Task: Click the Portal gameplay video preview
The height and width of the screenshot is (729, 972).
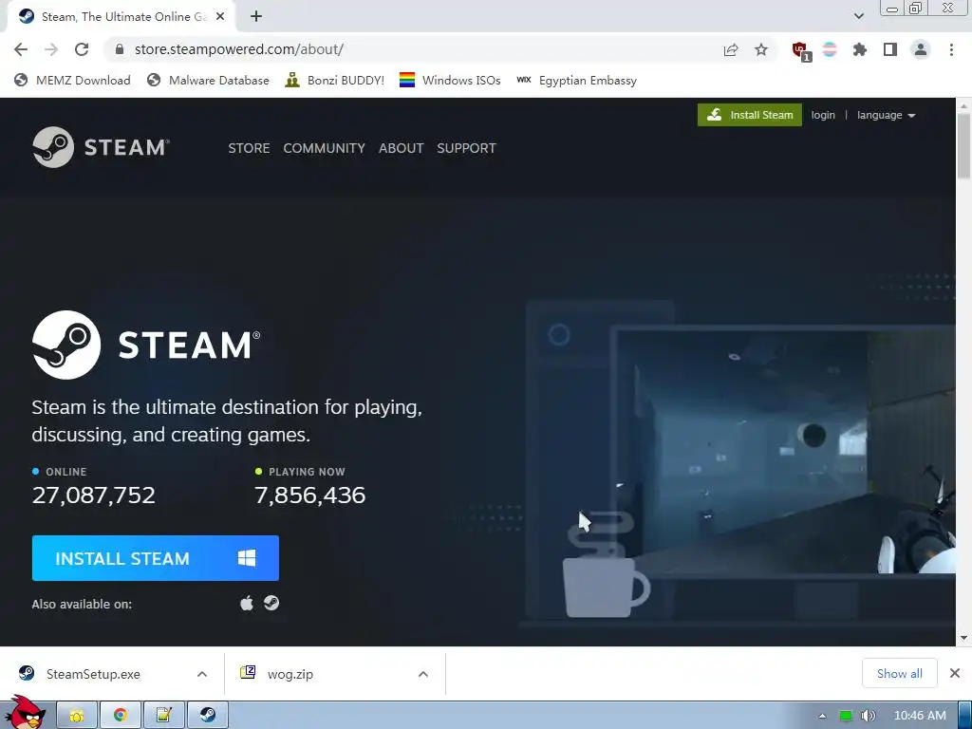Action: [x=784, y=453]
